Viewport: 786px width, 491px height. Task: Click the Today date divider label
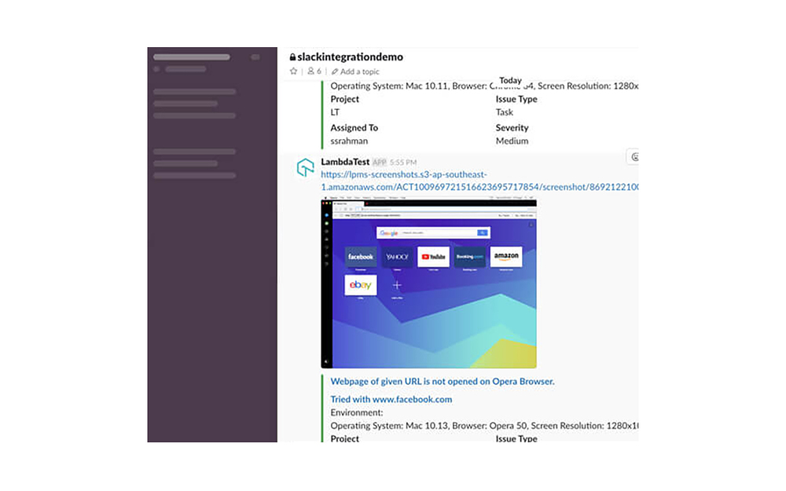[510, 80]
